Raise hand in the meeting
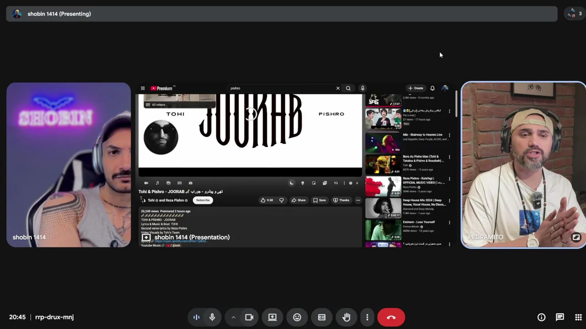586x329 pixels. pos(347,317)
